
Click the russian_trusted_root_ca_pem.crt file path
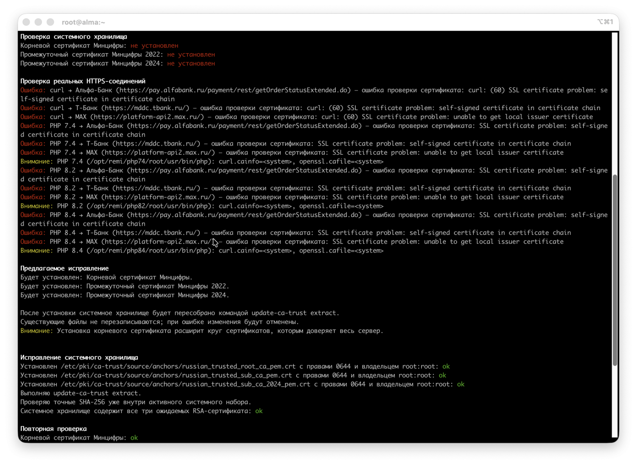(178, 366)
